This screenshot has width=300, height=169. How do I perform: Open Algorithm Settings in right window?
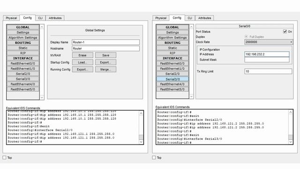tap(172, 38)
